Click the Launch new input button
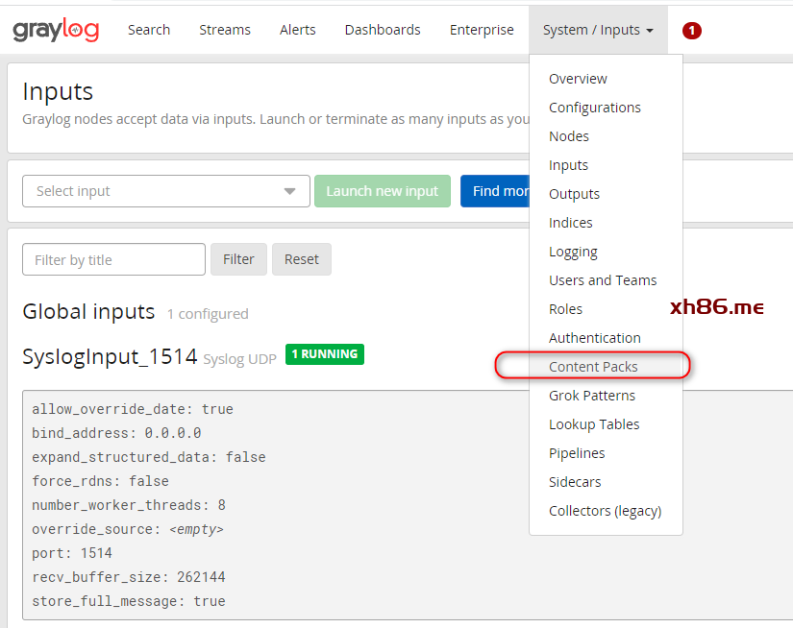The image size is (793, 628). coord(383,191)
